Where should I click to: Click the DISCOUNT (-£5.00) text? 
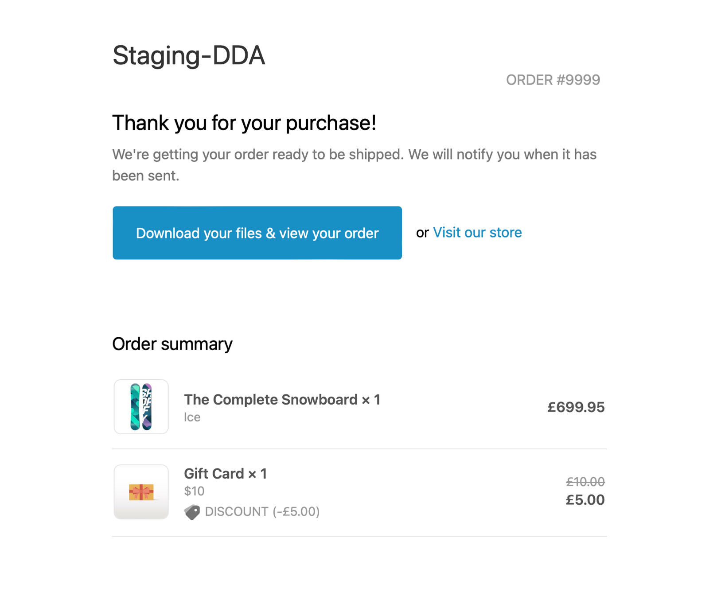tap(262, 512)
